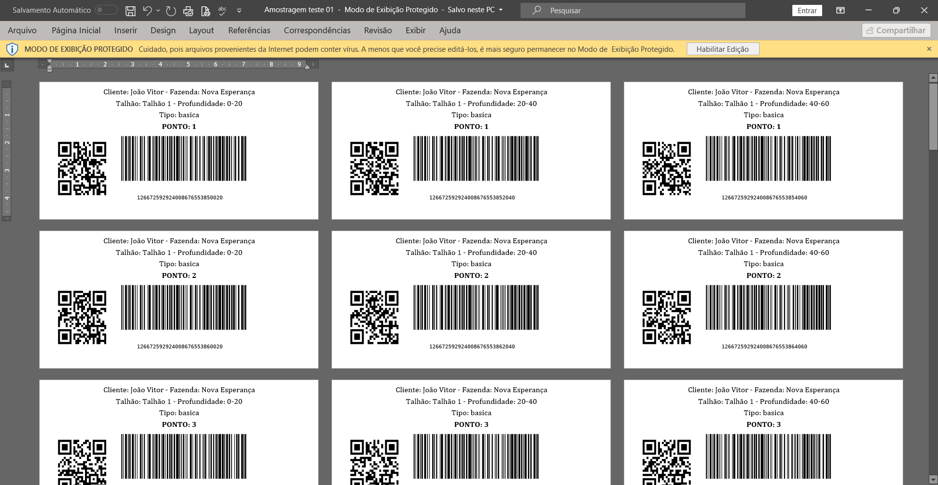Open the Undo history dropdown arrow

point(158,10)
